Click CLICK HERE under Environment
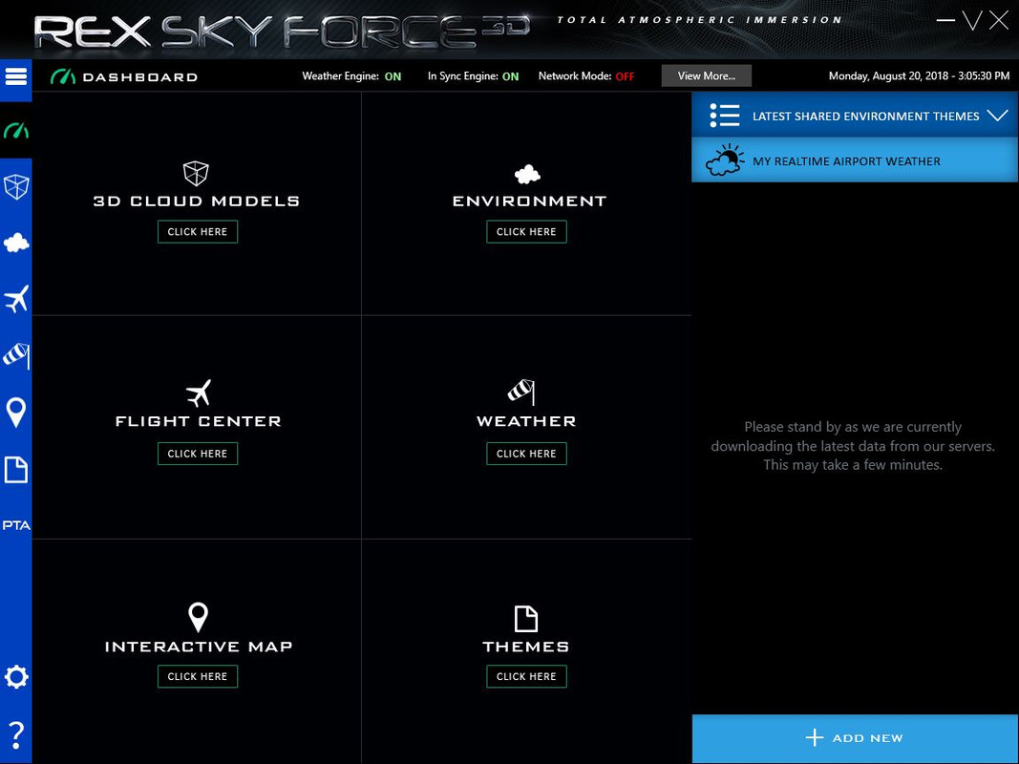 (526, 231)
